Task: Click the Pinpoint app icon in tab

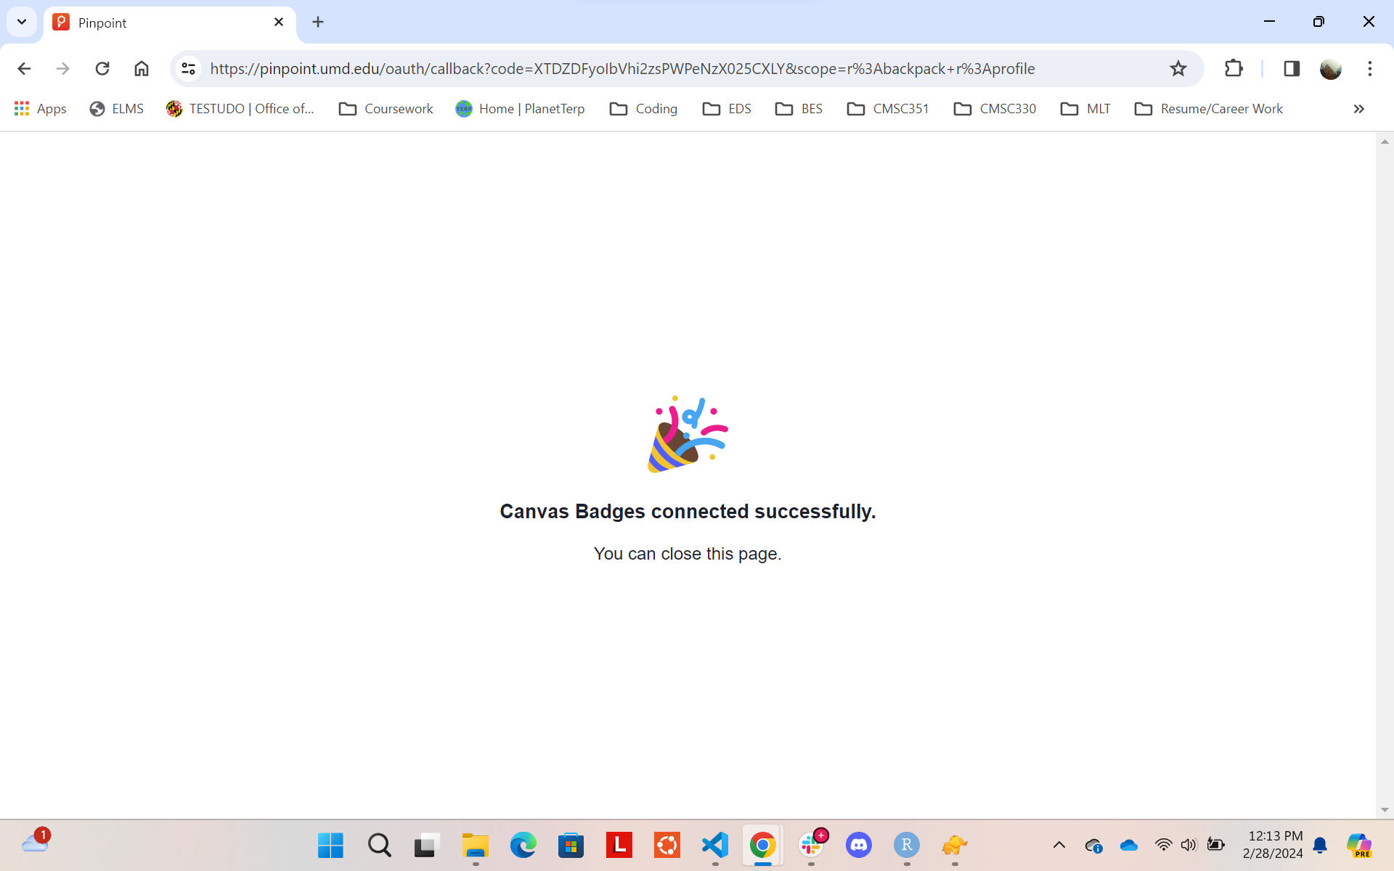Action: pos(62,22)
